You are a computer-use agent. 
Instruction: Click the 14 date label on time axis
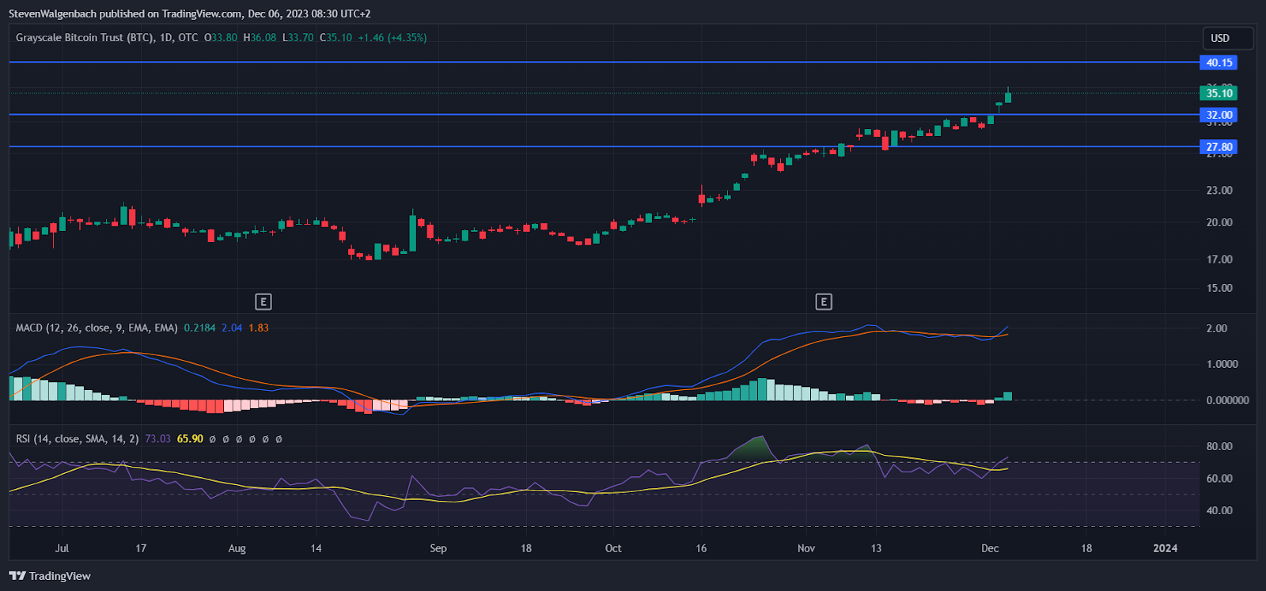(x=316, y=548)
